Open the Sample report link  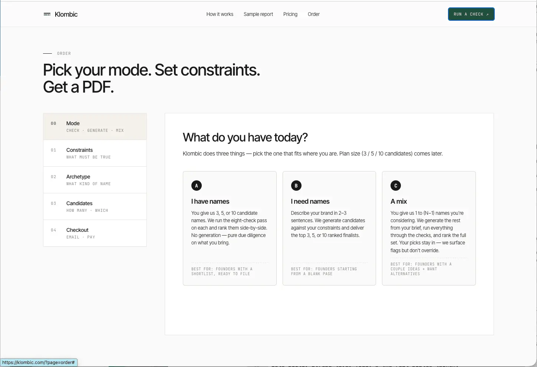pyautogui.click(x=258, y=14)
